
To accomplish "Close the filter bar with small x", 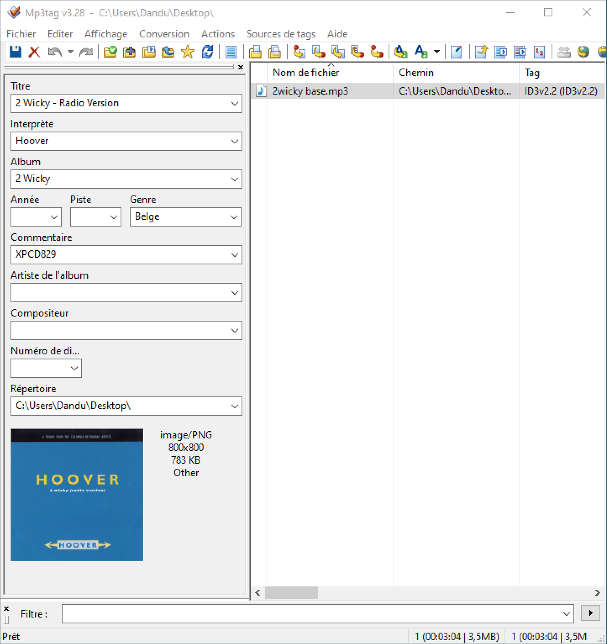I will click(6, 608).
